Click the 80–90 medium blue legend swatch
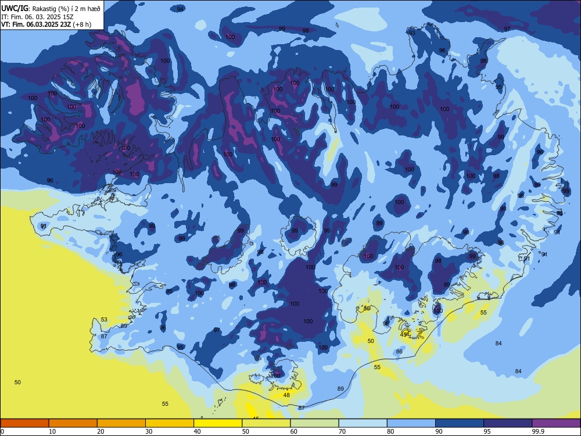581x436 pixels. tap(411, 423)
